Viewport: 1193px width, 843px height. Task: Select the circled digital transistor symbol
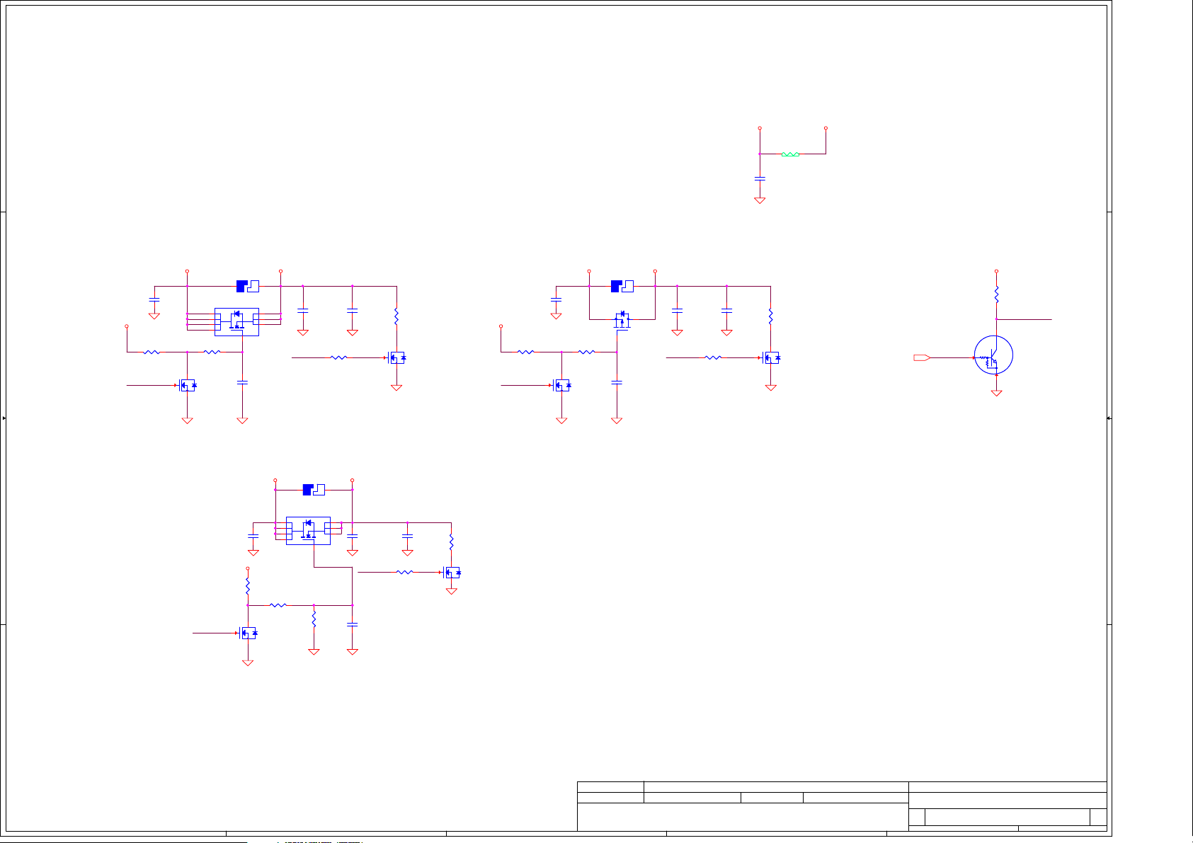tap(993, 355)
